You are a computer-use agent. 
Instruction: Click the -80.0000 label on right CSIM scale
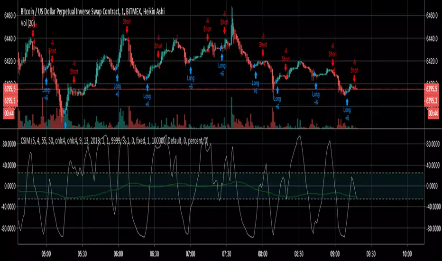pyautogui.click(x=433, y=228)
